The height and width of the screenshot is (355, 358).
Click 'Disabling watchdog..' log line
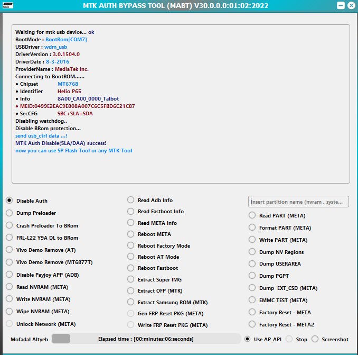[x=41, y=121]
